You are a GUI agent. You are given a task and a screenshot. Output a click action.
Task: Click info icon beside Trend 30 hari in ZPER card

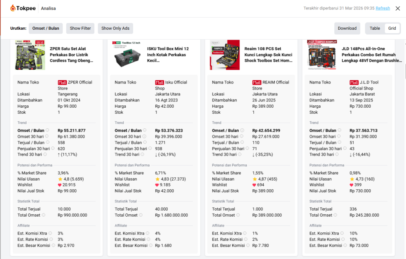point(45,154)
